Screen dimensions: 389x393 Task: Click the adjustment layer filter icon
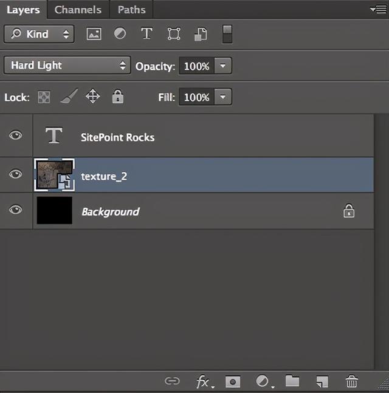pyautogui.click(x=120, y=34)
